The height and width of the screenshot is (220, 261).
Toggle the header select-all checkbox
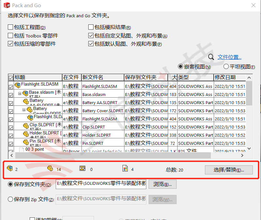pyautogui.click(x=11, y=78)
